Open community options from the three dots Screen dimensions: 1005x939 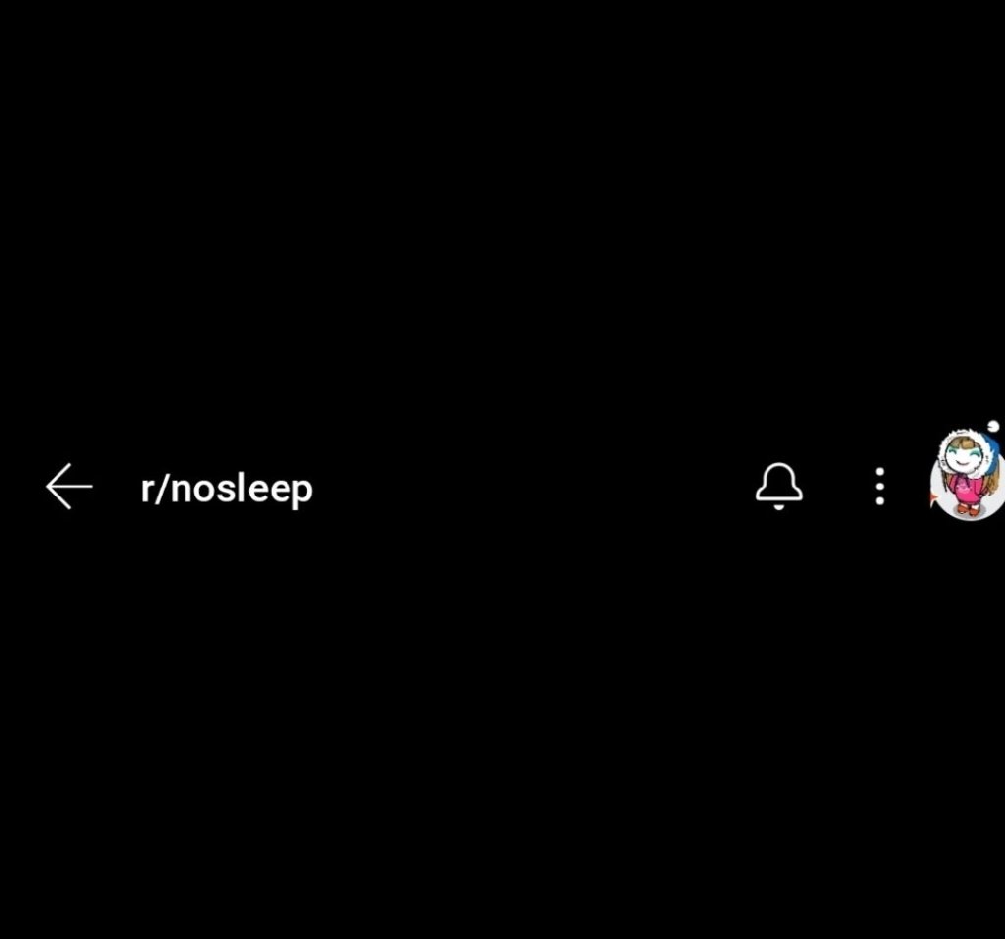pyautogui.click(x=880, y=487)
